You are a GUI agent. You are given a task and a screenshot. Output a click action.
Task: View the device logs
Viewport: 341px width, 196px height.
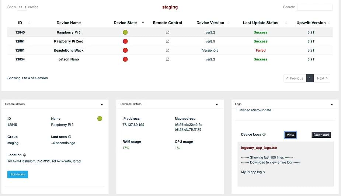pyautogui.click(x=290, y=135)
